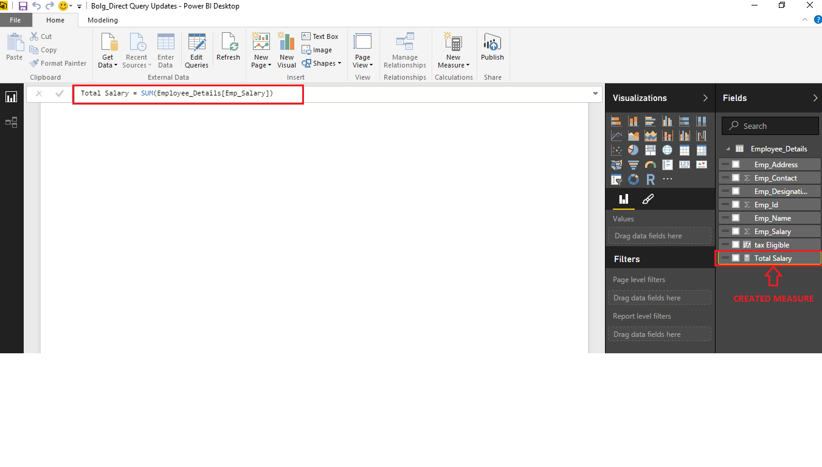
Task: Select the funnel chart visual
Action: click(633, 165)
